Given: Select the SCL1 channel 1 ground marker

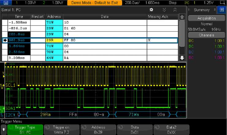Looking at the screenshot, I should pyautogui.click(x=2, y=85).
